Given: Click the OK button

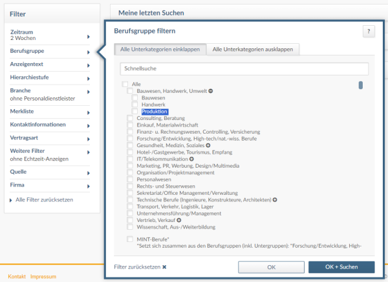Looking at the screenshot, I should click(271, 267).
